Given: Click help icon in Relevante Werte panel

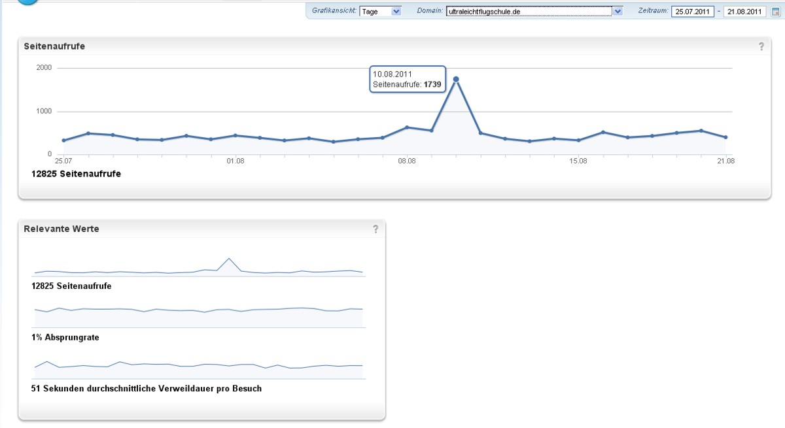Looking at the screenshot, I should (375, 229).
